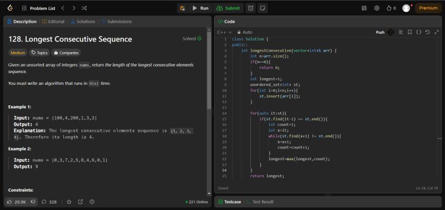Viewport: 445px width, 210px height.
Task: Open the Testcase tab
Action: 230,202
